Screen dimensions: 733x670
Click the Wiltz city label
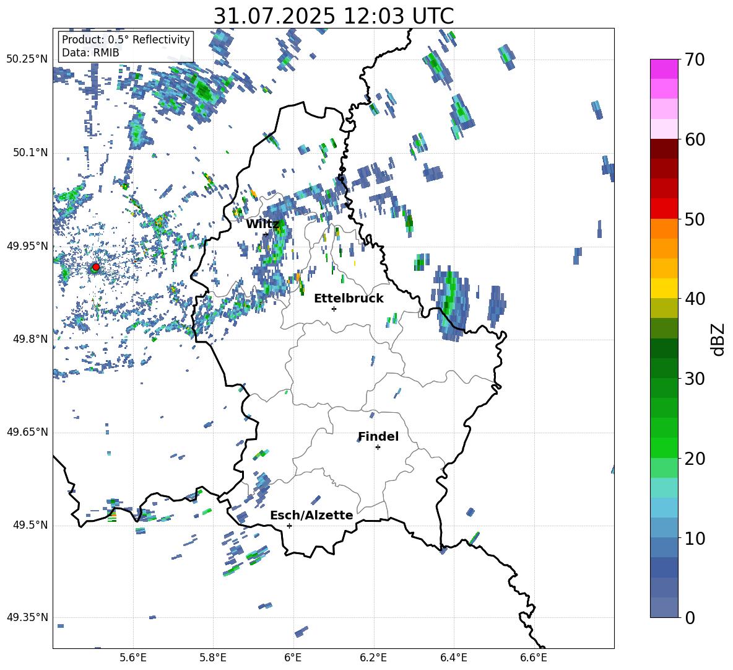[262, 224]
